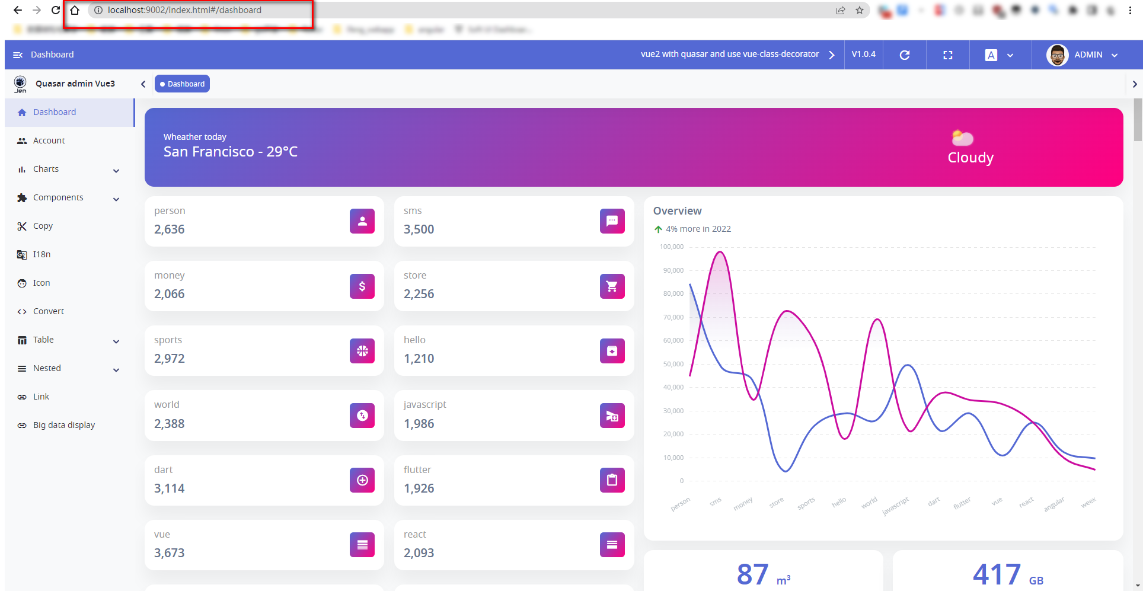Image resolution: width=1143 pixels, height=591 pixels.
Task: Open Account in the sidebar
Action: pyautogui.click(x=69, y=140)
